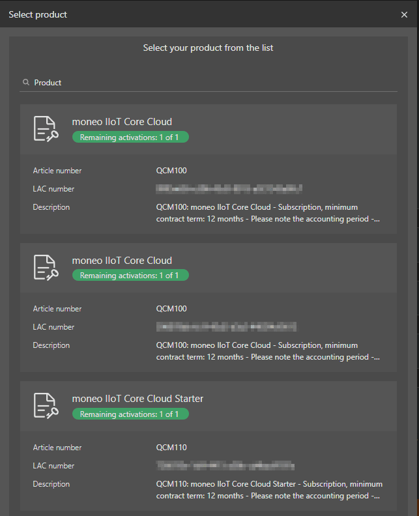Image resolution: width=419 pixels, height=516 pixels.
Task: Click license icon of first moneo IIoT Core Cloud
Action: point(46,128)
